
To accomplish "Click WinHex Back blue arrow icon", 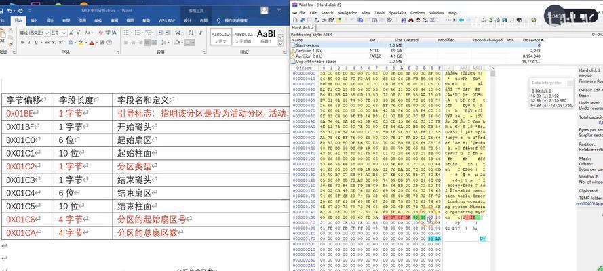I will [461, 20].
